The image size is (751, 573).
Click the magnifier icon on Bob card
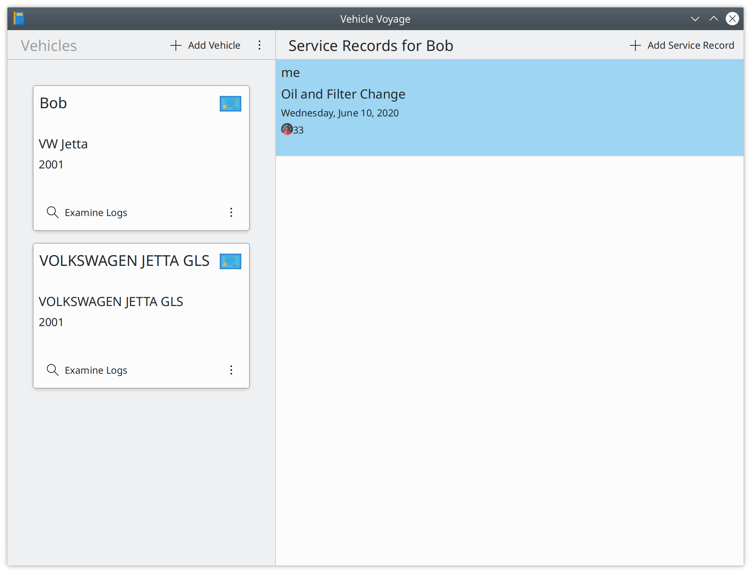coord(52,212)
